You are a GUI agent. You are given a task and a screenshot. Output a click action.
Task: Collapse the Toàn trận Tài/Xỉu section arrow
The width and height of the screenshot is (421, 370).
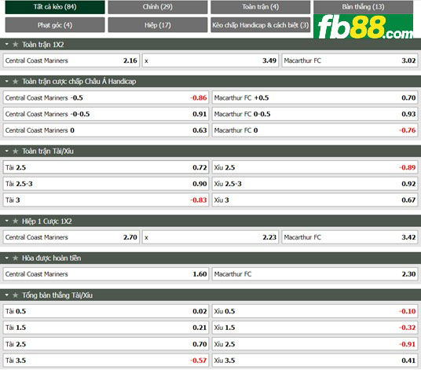(7, 151)
